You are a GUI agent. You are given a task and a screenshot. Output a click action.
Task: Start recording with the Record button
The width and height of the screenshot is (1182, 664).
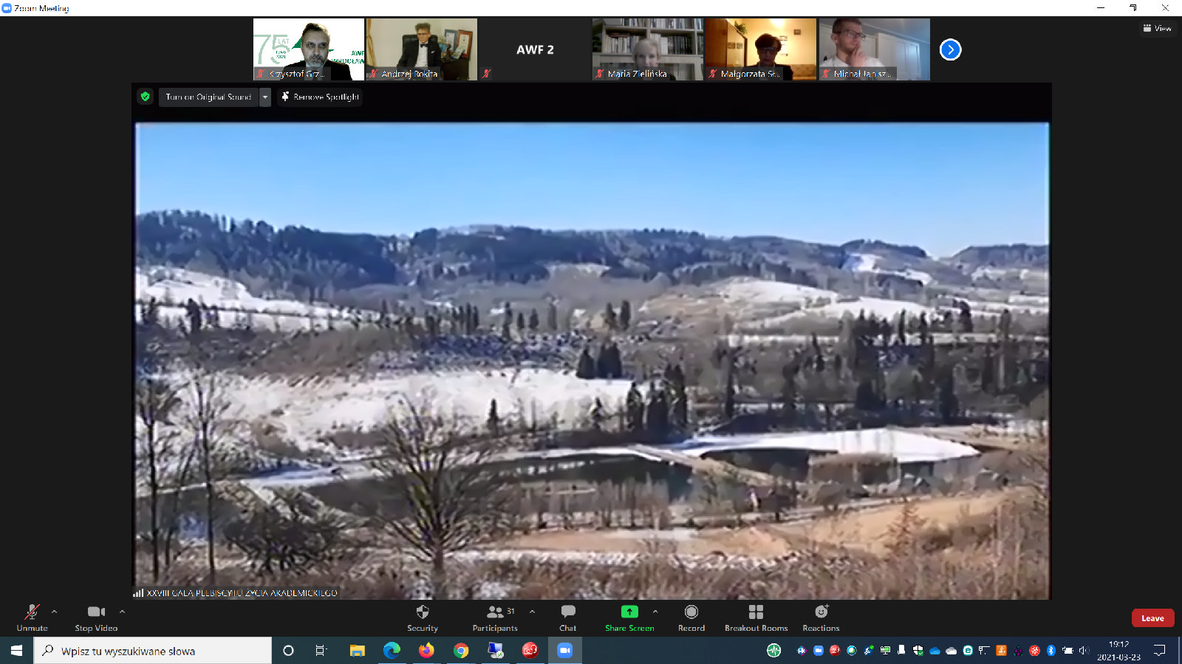[x=691, y=618]
